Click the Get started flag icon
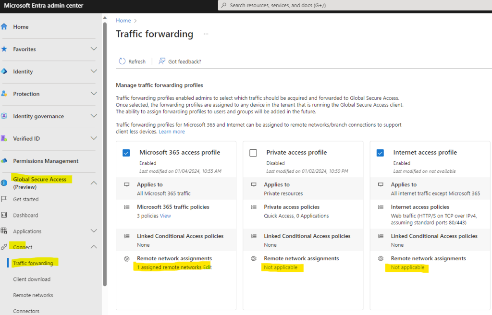 pyautogui.click(x=4, y=199)
